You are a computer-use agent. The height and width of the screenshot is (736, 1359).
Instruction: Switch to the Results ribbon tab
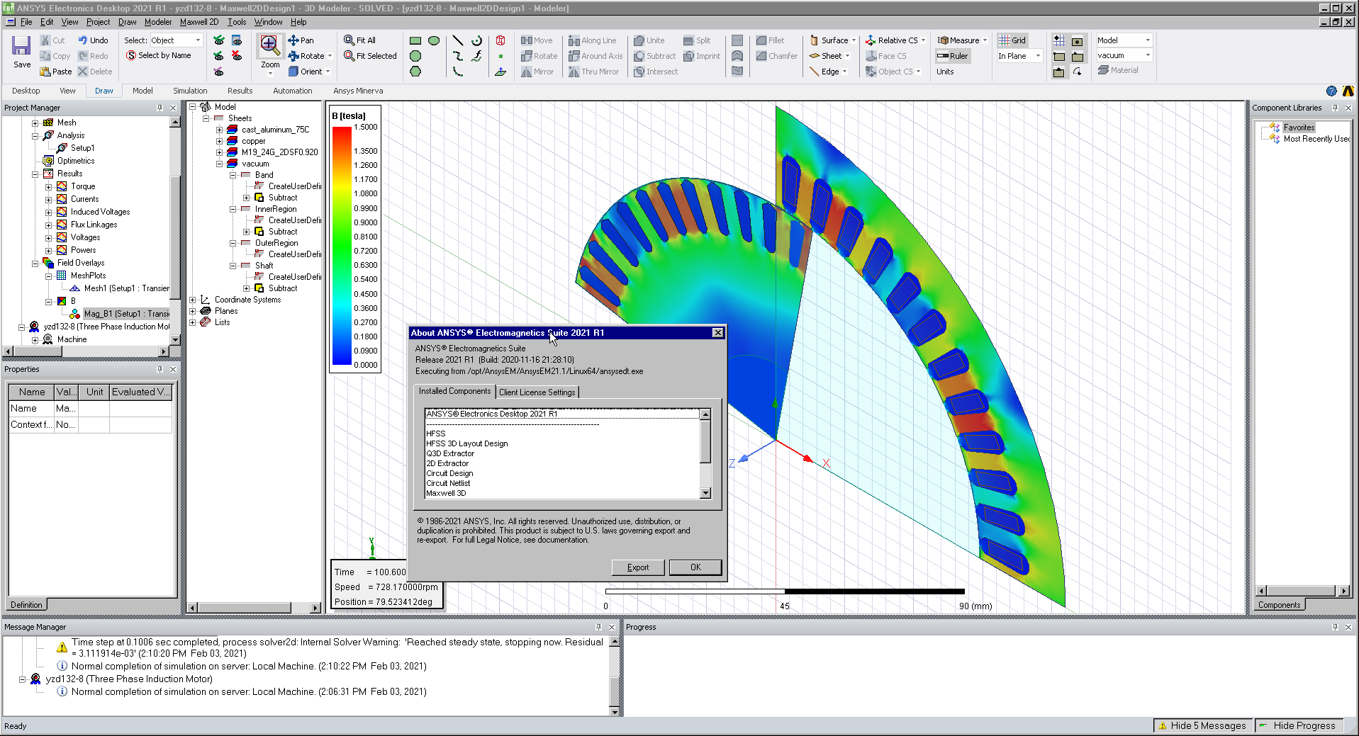click(240, 91)
